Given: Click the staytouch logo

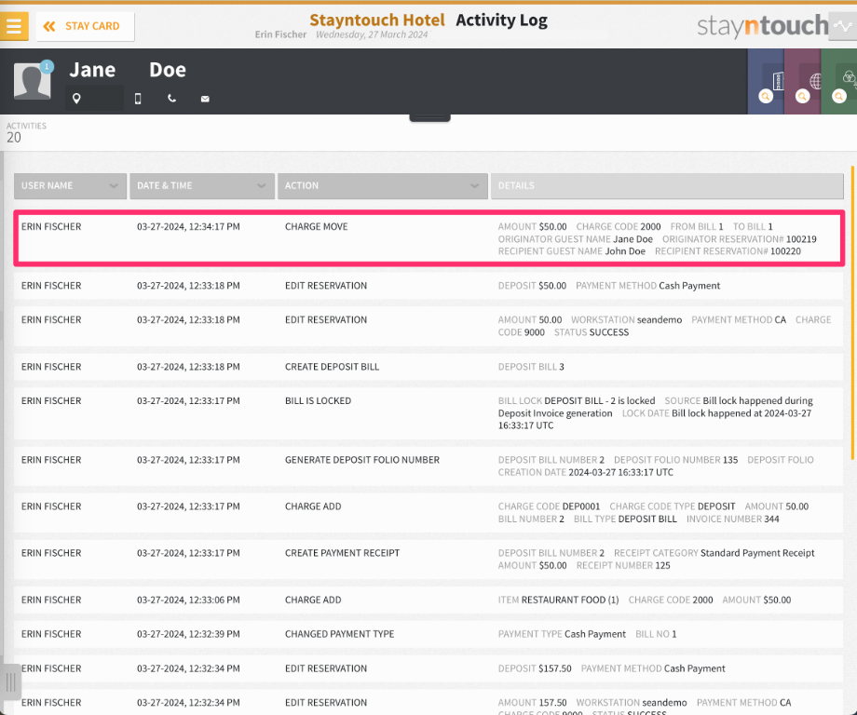Looking at the screenshot, I should click(x=763, y=26).
